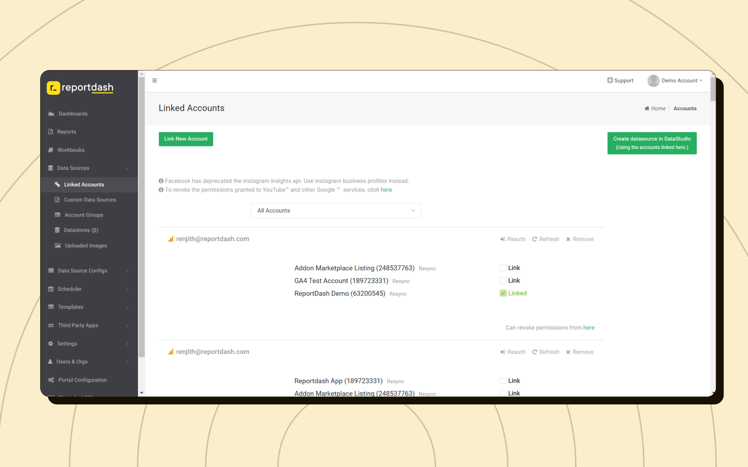This screenshot has height=467, width=748.
Task: Open the Demo Account user menu
Action: 675,81
